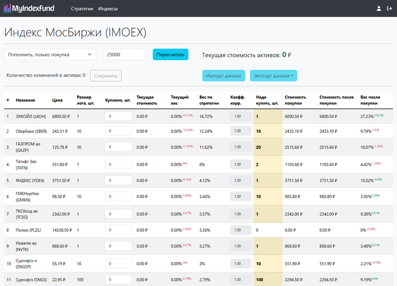
Task: Select the Куплено input for ГАЗПРОМ ао
Action: [120, 148]
